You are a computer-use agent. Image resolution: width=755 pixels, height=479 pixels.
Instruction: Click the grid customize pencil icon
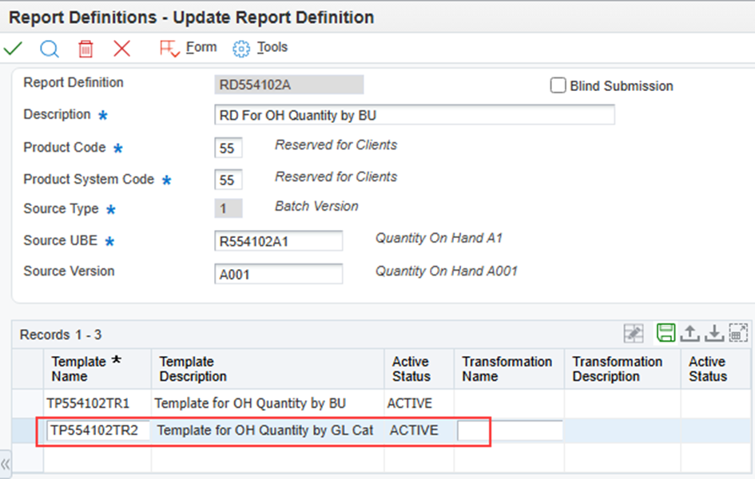(634, 333)
